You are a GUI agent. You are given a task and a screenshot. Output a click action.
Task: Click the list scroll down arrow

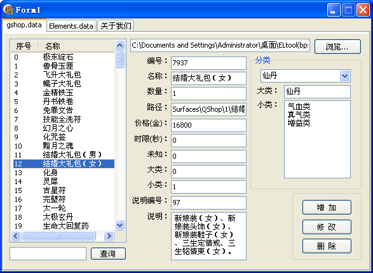(x=119, y=225)
